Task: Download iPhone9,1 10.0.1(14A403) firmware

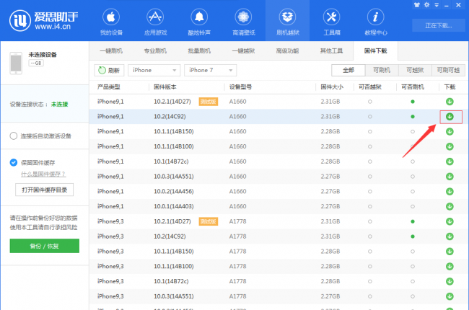Action: point(450,206)
